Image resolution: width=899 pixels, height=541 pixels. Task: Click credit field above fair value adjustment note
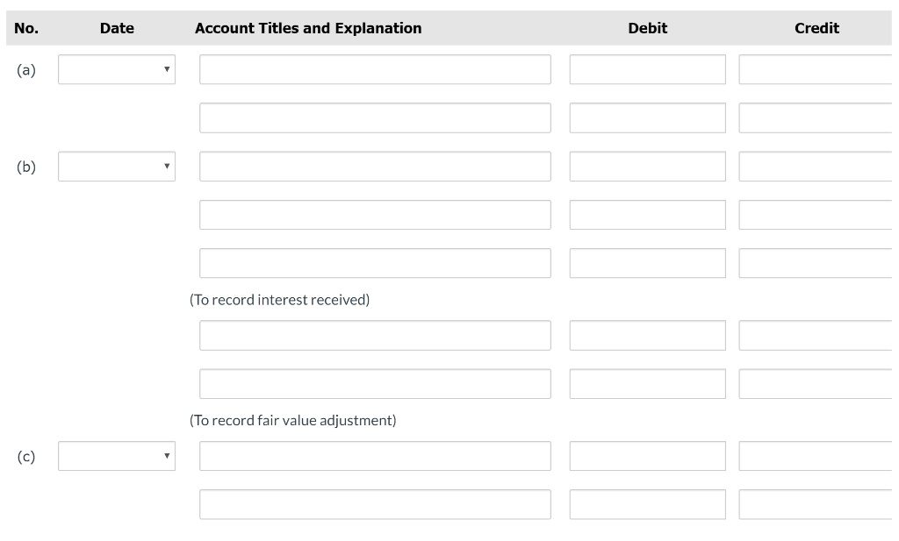(x=816, y=383)
